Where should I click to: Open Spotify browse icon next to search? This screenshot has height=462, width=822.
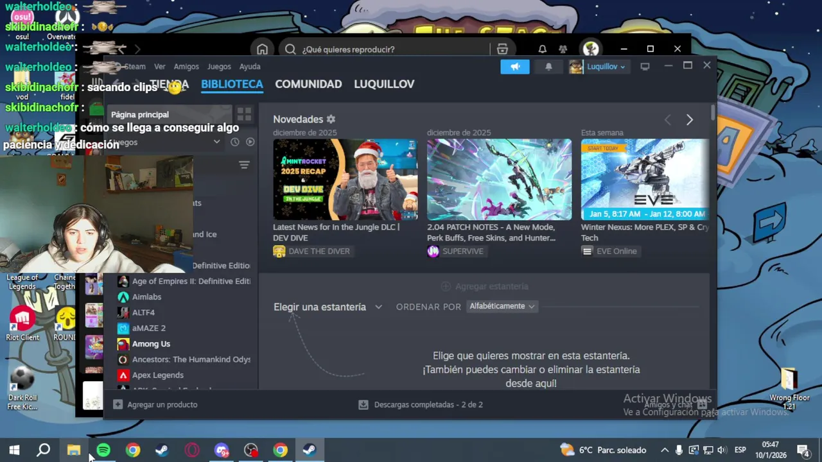tap(502, 49)
